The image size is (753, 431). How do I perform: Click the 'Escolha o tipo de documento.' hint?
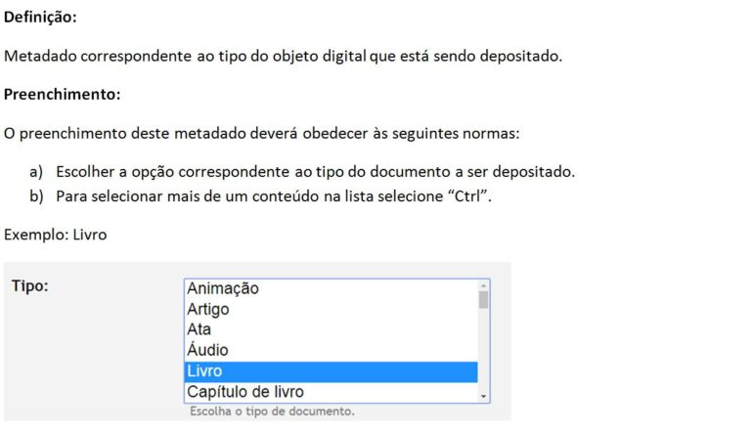(272, 411)
